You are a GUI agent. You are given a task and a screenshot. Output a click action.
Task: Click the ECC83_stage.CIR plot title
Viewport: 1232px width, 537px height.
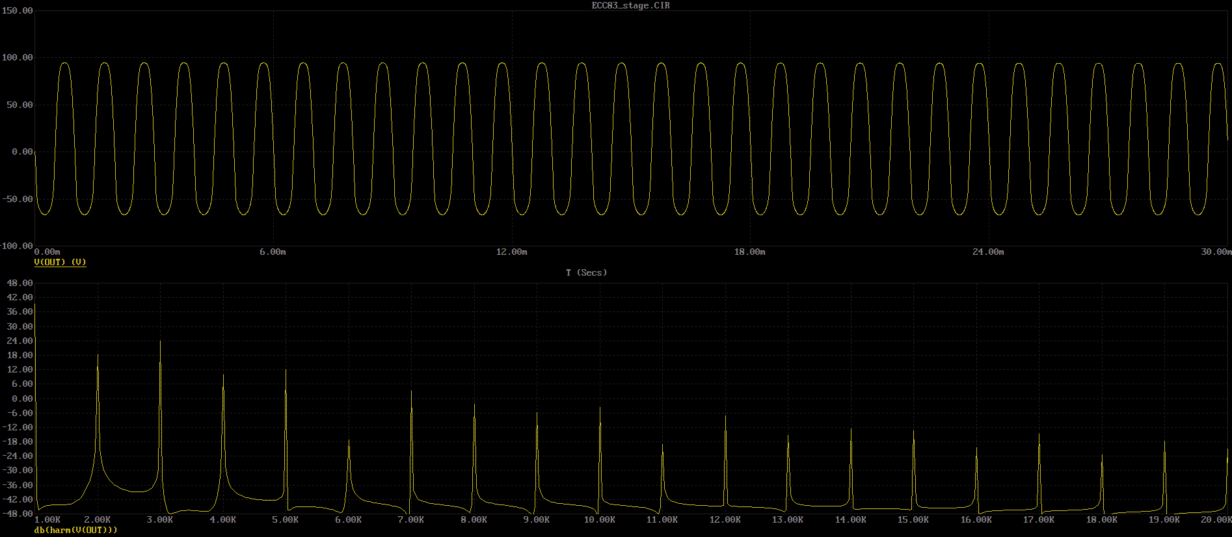point(630,5)
